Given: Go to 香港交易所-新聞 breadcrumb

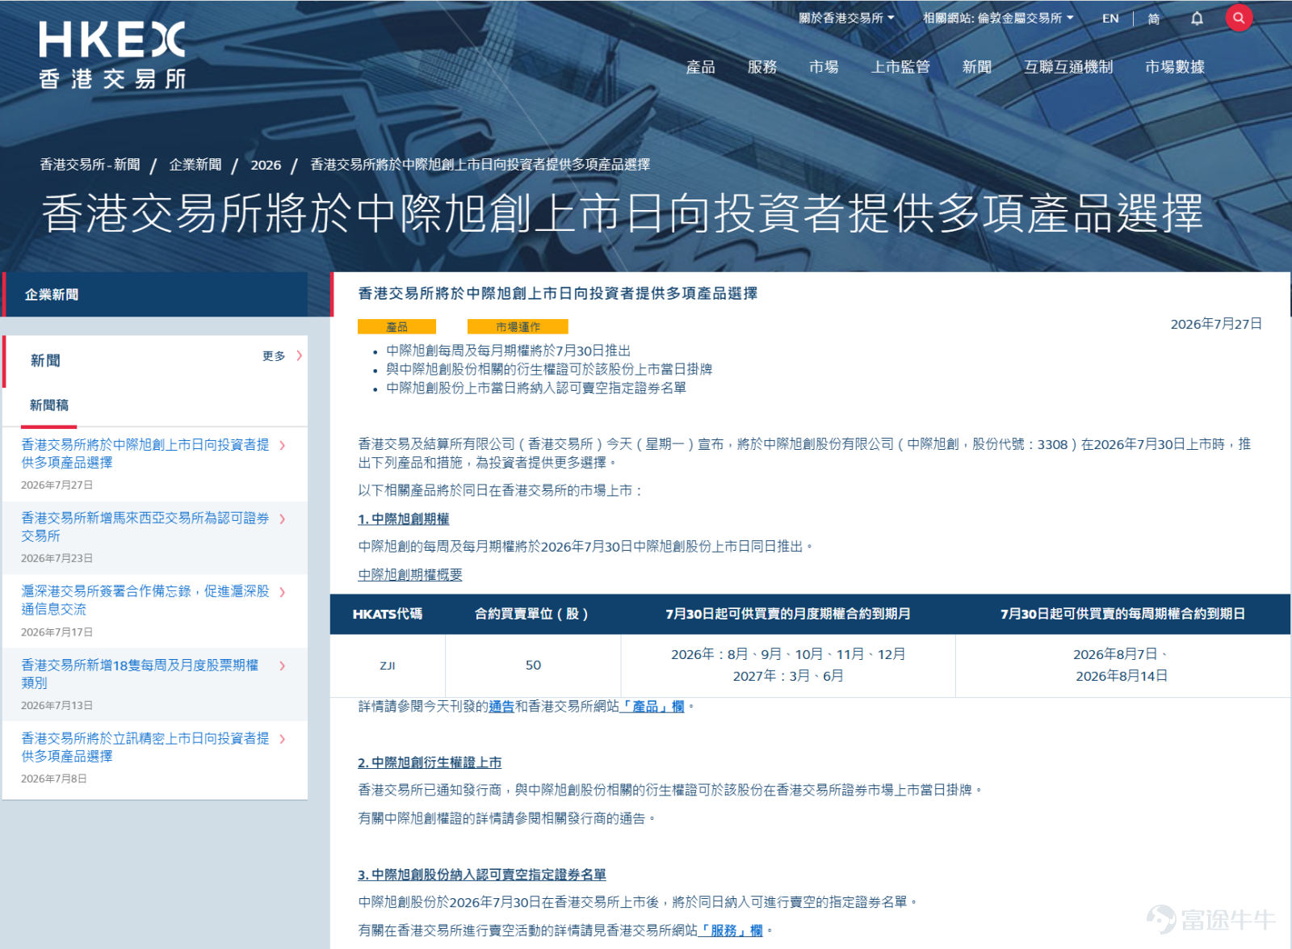Looking at the screenshot, I should click(x=90, y=165).
